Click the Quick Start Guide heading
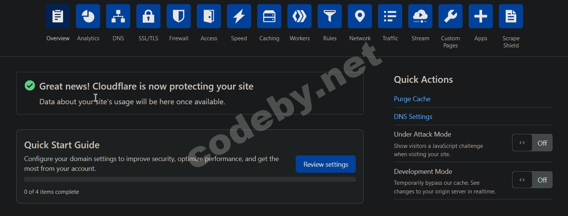 pyautogui.click(x=62, y=145)
